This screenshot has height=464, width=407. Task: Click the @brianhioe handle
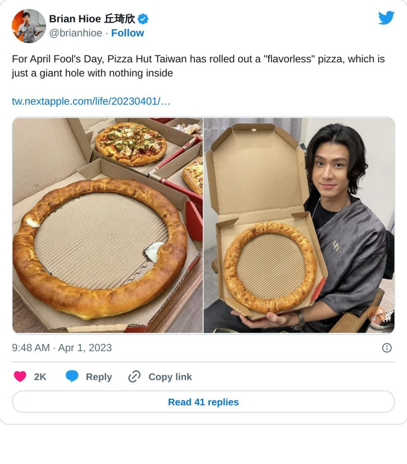click(75, 33)
